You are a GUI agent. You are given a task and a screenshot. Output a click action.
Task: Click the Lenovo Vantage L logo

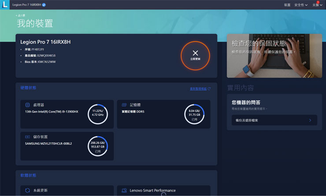tap(5, 5)
